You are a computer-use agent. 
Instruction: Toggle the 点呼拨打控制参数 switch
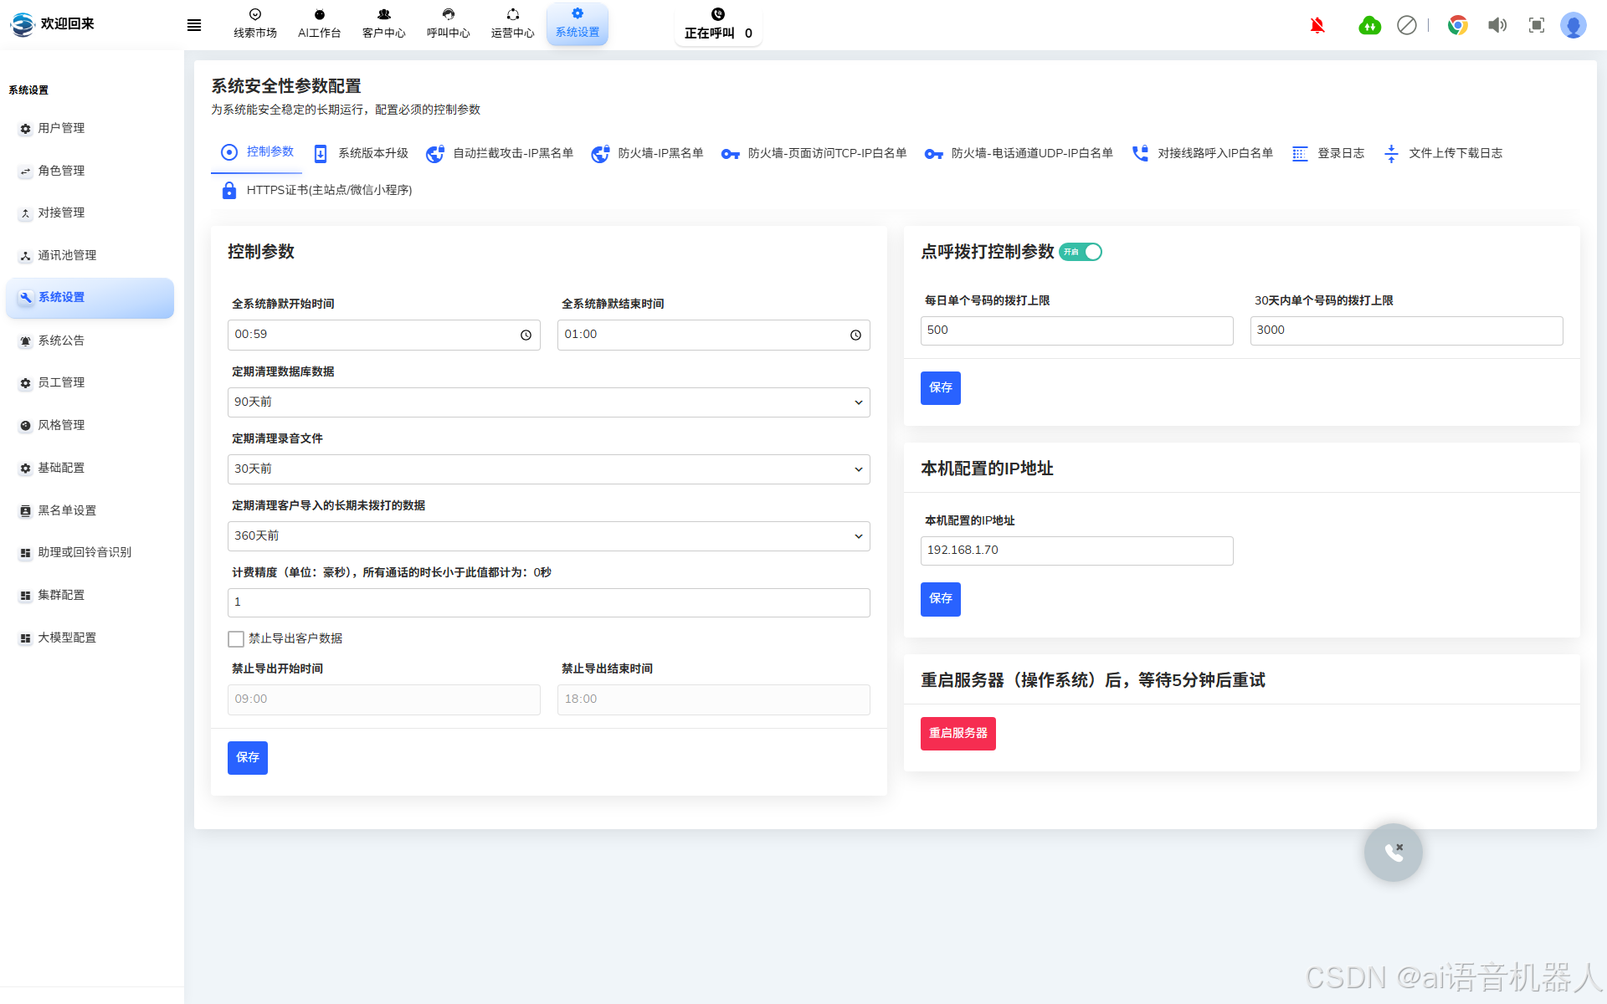pos(1081,252)
